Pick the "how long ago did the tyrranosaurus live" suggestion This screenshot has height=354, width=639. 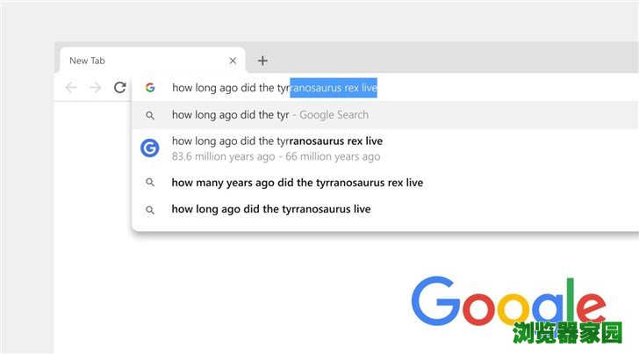[x=270, y=209]
